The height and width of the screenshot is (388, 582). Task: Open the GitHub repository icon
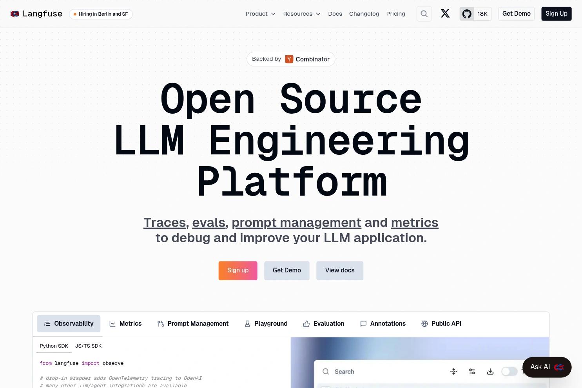(x=467, y=14)
